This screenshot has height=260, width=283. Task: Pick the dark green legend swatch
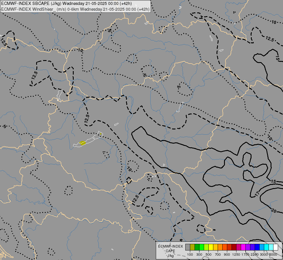pos(197,247)
